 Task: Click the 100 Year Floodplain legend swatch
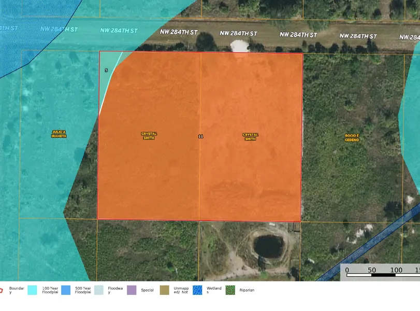tap(32, 290)
